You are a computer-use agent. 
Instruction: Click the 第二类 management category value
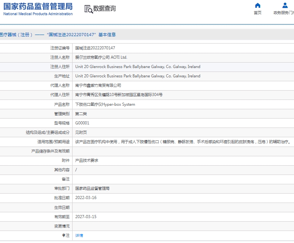(x=81, y=114)
